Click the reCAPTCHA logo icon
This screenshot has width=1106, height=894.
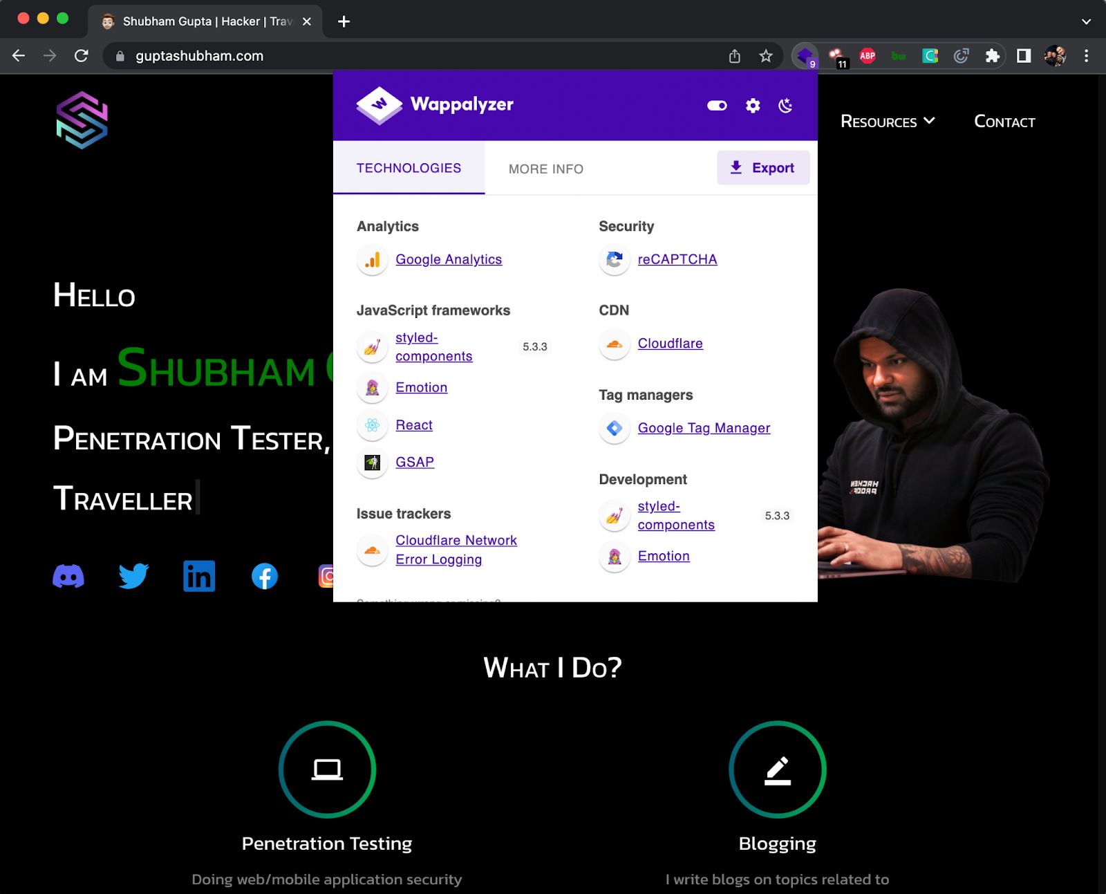coord(615,260)
